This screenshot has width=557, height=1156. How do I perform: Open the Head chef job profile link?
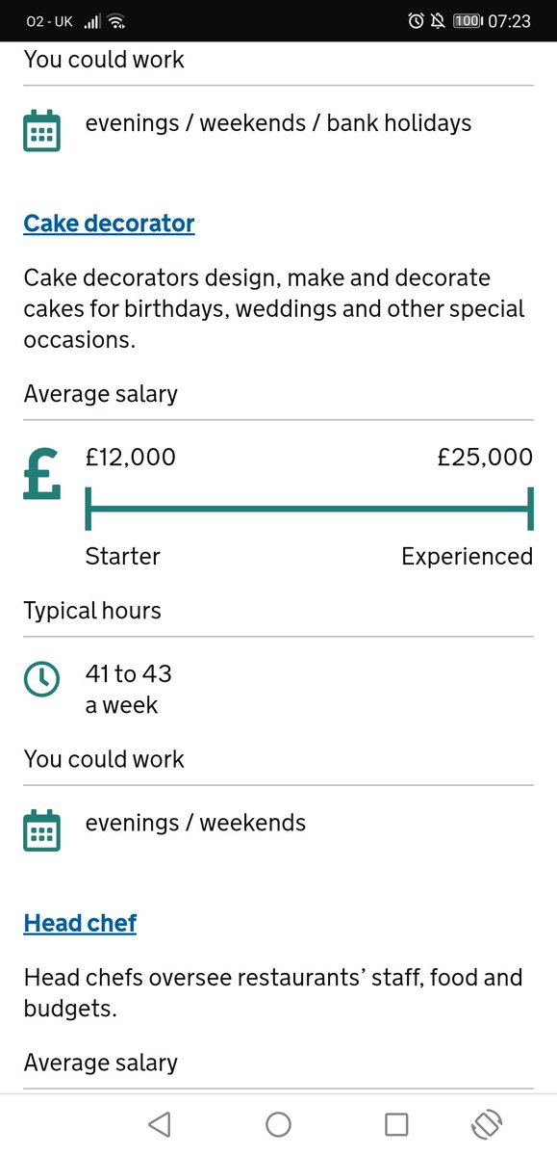click(80, 923)
